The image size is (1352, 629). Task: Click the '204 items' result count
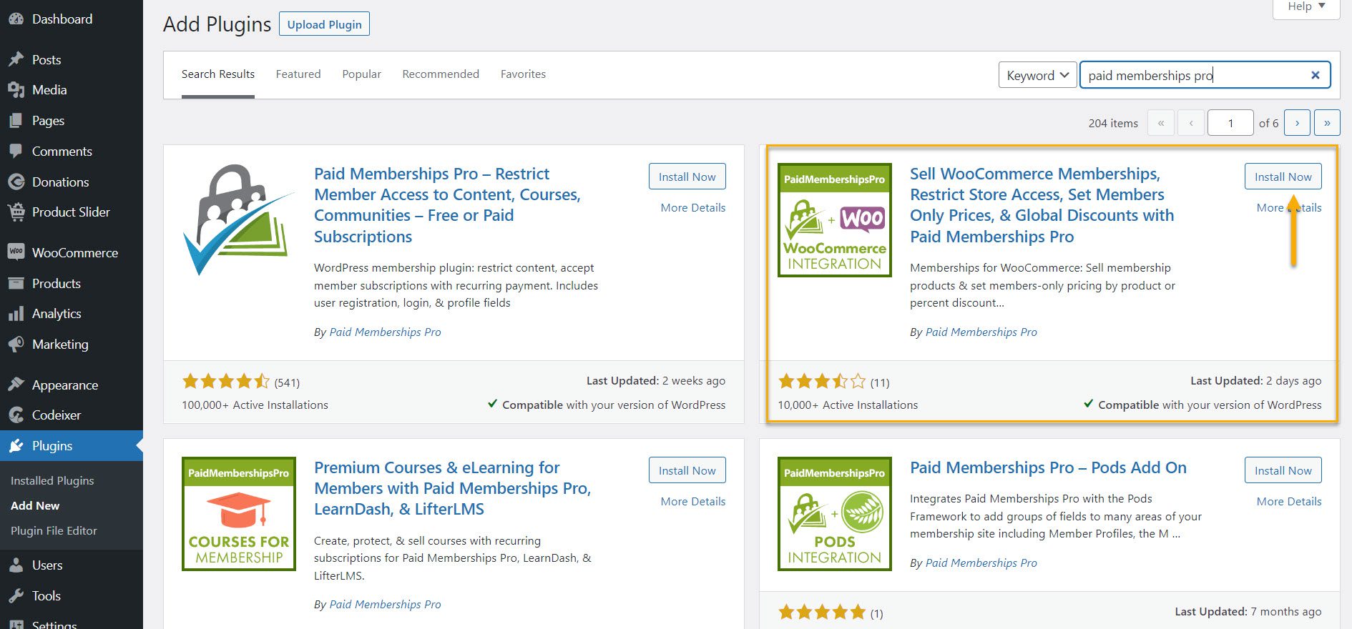click(1113, 123)
